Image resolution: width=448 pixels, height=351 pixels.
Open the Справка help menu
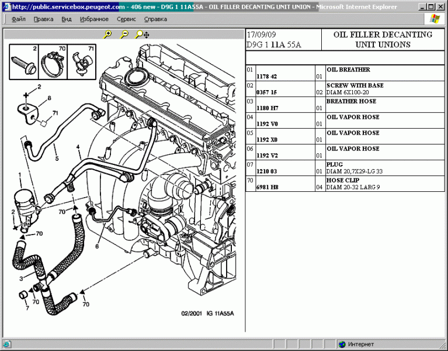155,19
